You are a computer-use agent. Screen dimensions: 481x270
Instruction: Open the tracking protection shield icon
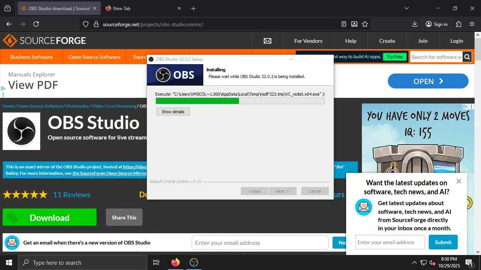(86, 24)
